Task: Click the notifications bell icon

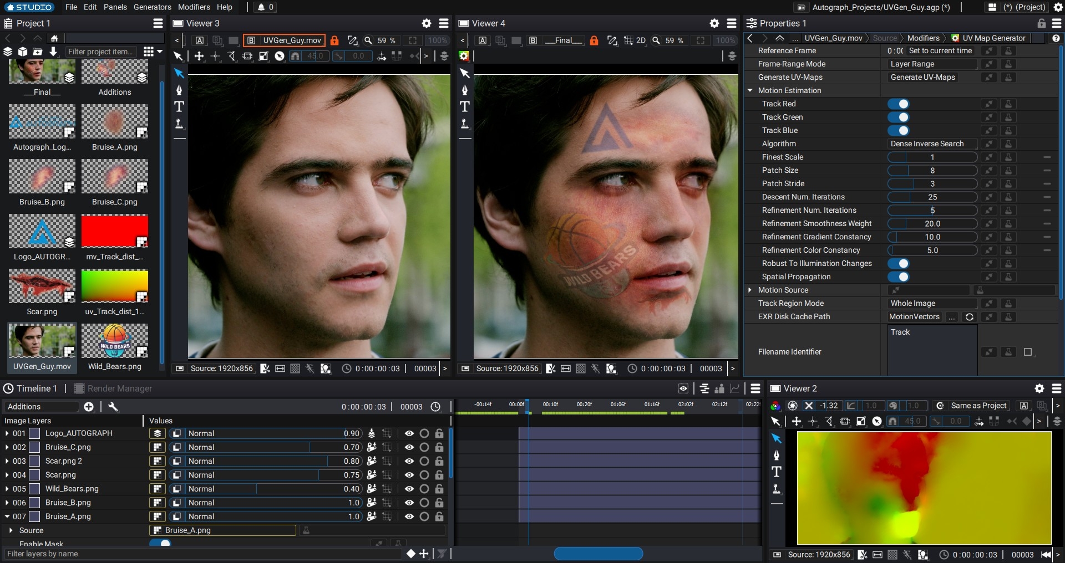Action: [261, 7]
